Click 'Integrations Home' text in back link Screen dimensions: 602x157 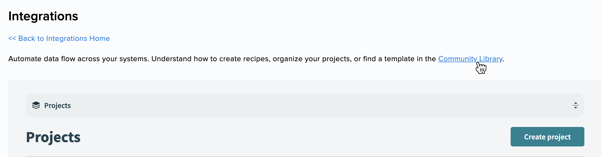pos(78,38)
